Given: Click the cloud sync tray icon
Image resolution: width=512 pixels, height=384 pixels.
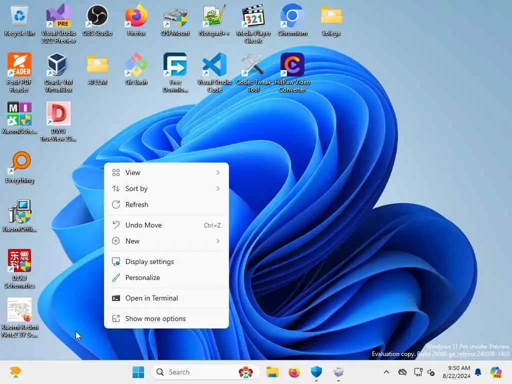Looking at the screenshot, I should coord(402,372).
